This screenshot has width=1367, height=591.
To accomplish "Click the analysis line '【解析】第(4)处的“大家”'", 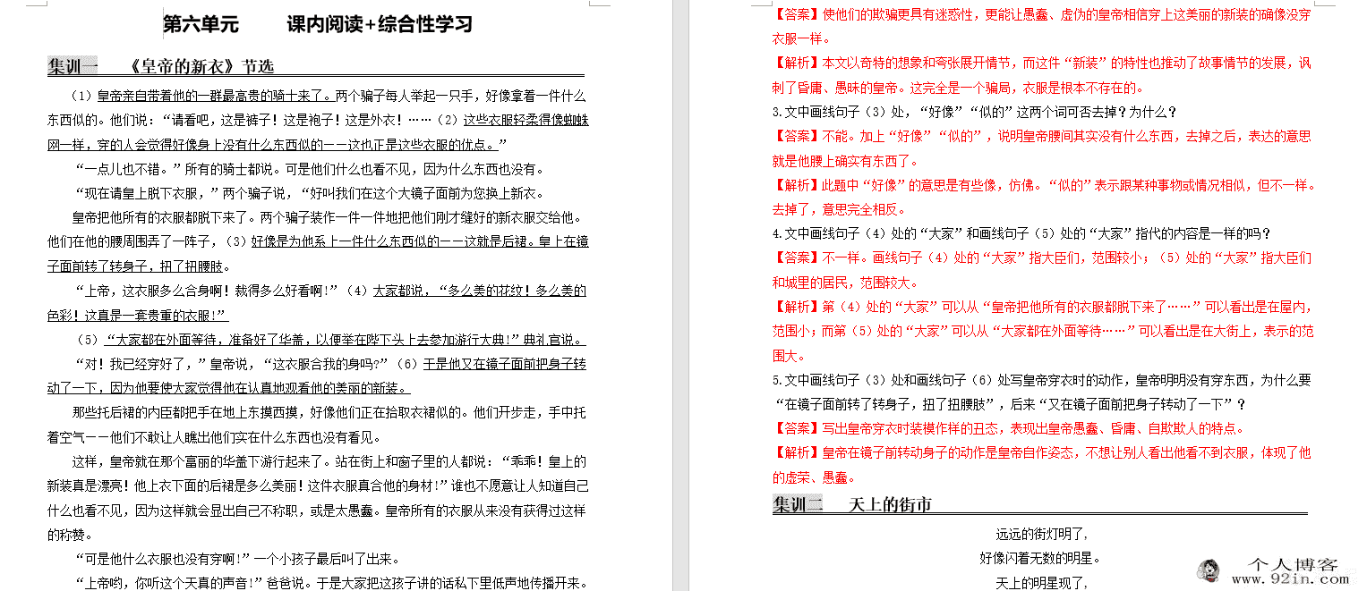I will (x=1043, y=307).
